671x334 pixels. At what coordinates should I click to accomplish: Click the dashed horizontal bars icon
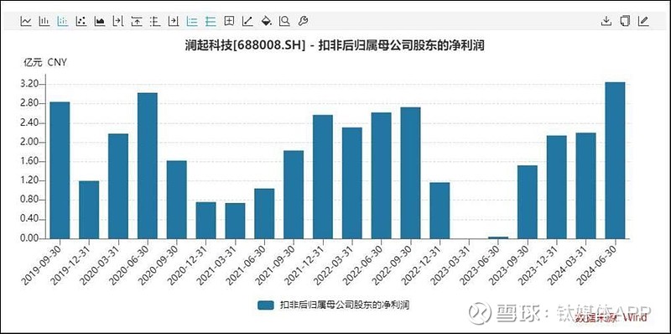point(155,21)
